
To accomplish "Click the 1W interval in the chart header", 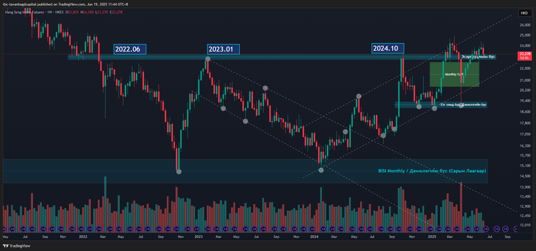I will (50, 12).
